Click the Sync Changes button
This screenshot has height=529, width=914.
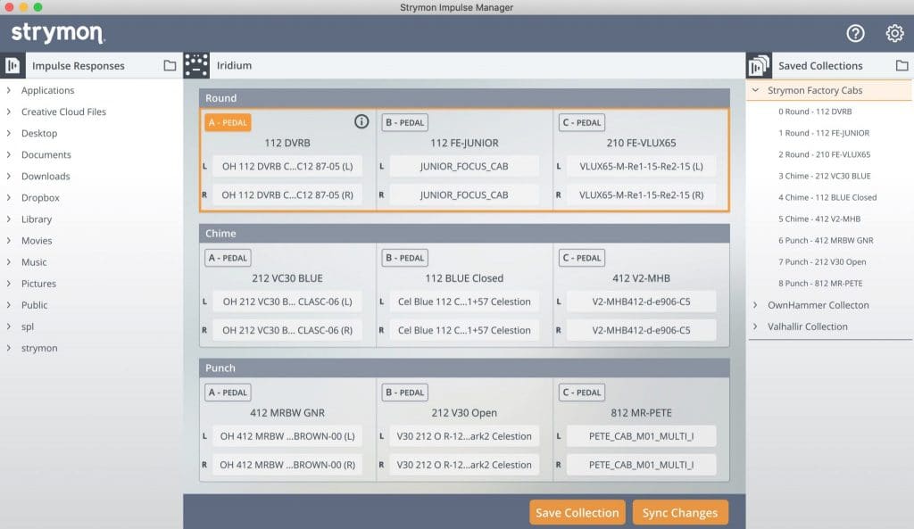point(680,513)
